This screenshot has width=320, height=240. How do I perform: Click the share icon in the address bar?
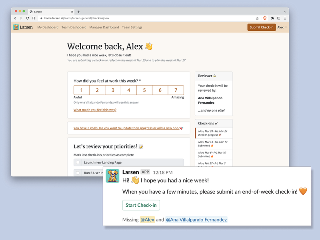point(257,18)
